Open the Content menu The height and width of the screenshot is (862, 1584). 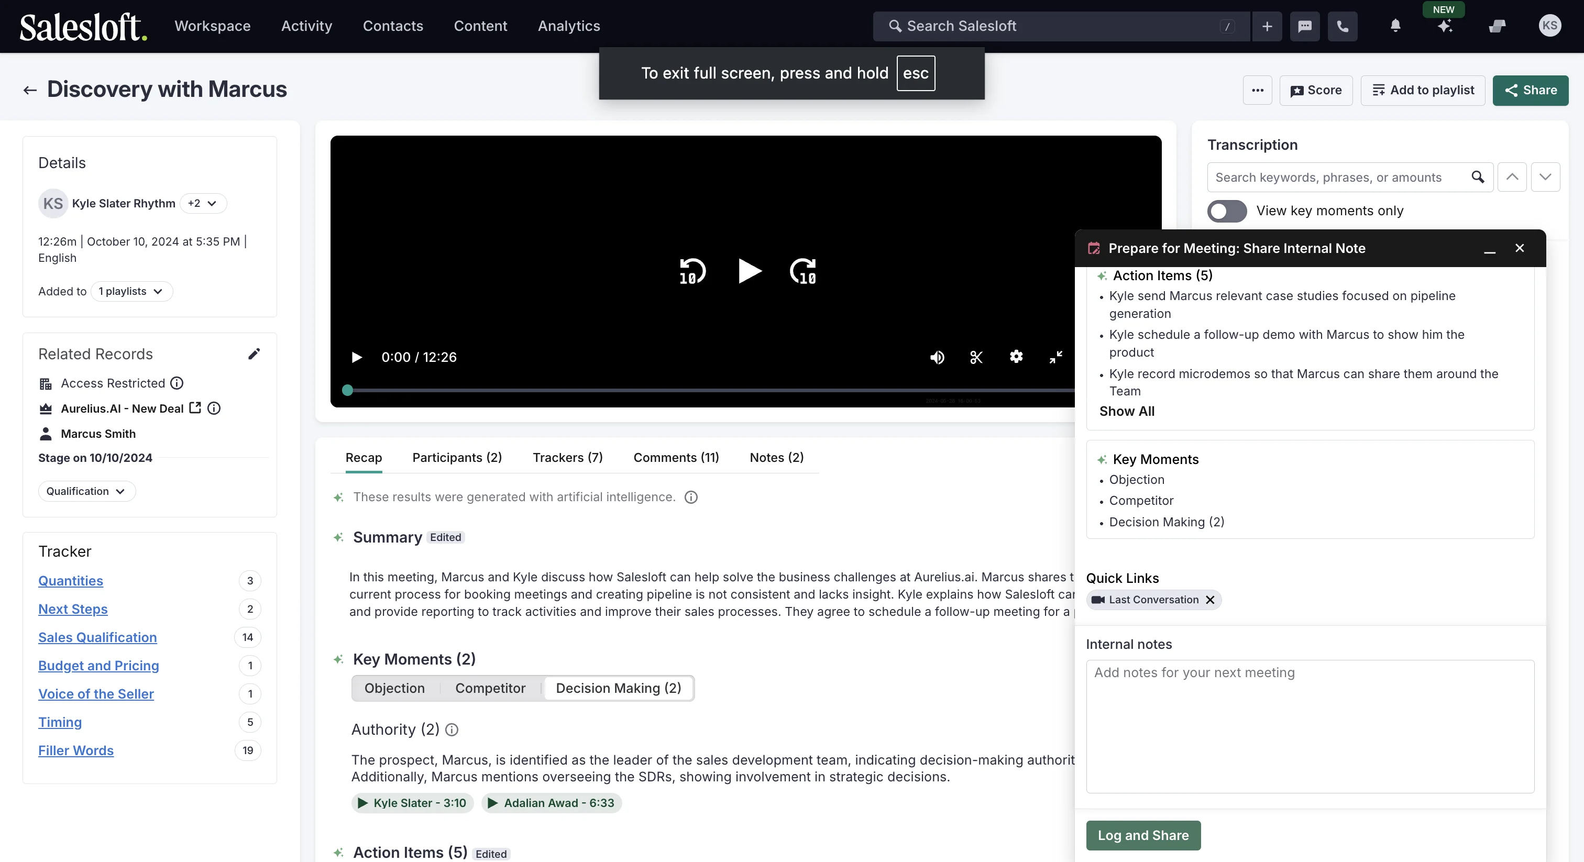480,26
